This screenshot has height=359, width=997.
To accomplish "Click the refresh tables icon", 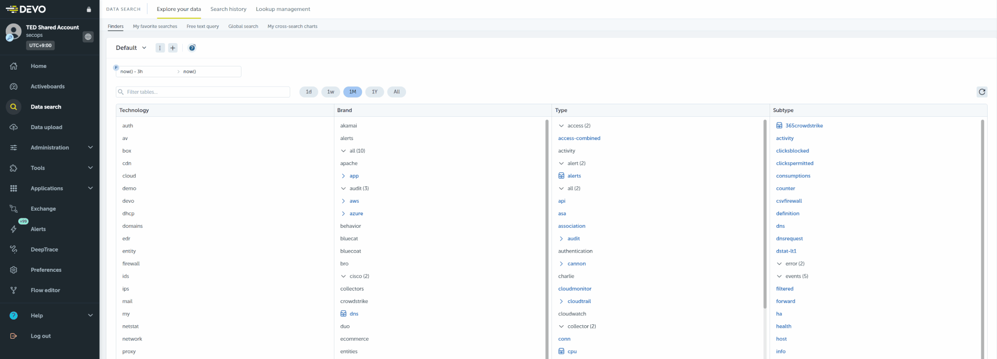I will pos(981,92).
